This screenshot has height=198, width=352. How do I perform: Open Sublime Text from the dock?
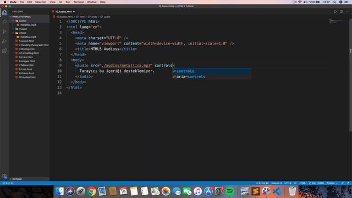click(255, 191)
